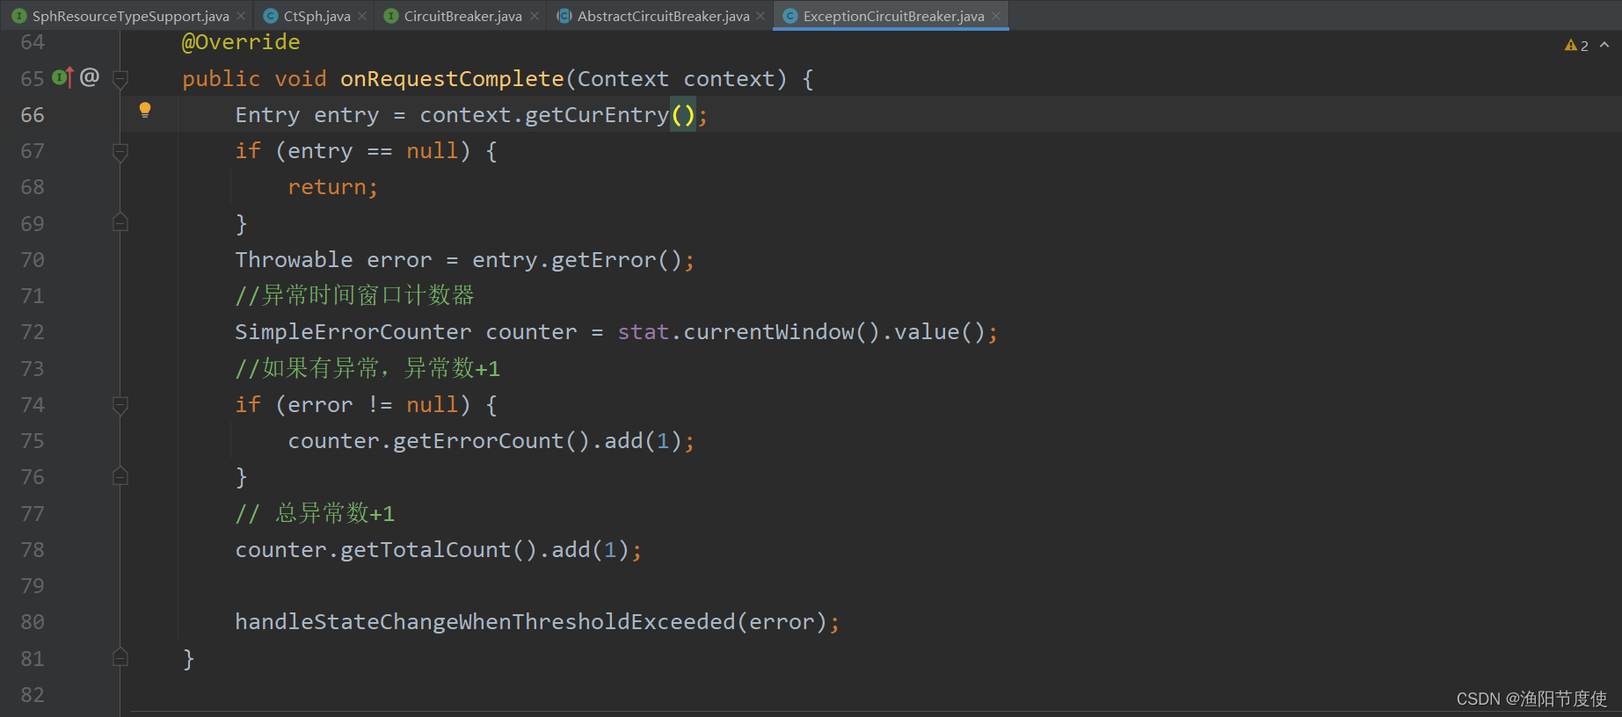Click the fold end marker at line 69
The image size is (1622, 717).
[x=121, y=223]
